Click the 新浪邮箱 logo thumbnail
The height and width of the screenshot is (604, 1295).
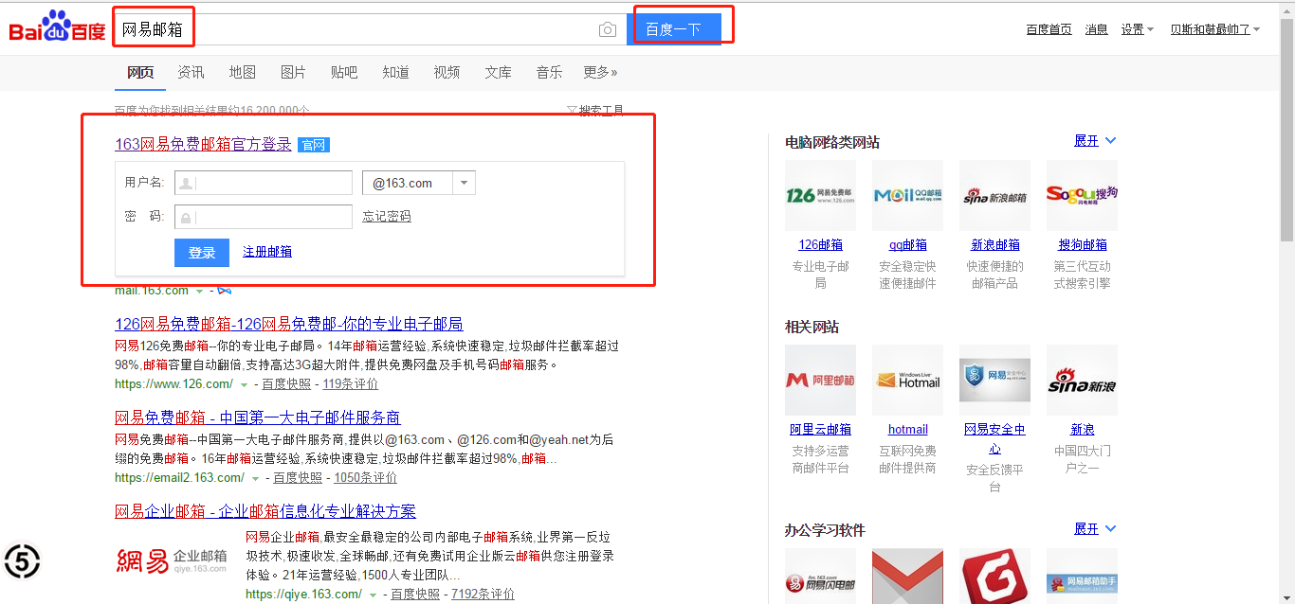(x=994, y=195)
